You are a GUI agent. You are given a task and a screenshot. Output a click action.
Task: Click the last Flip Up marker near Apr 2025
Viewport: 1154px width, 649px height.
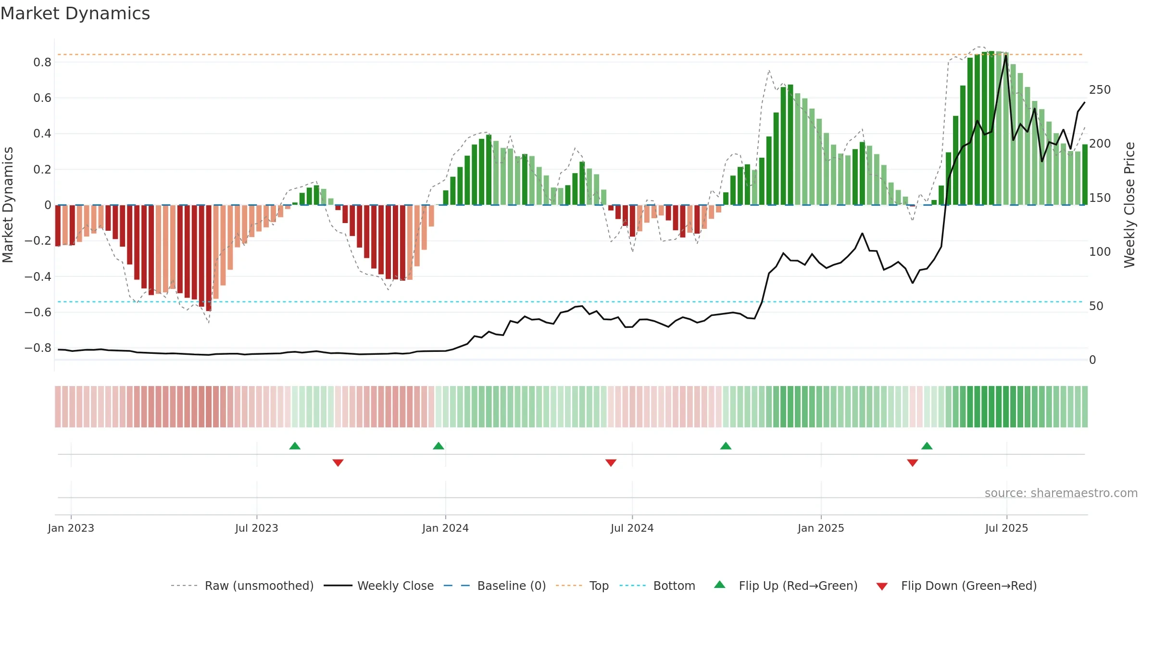point(927,446)
